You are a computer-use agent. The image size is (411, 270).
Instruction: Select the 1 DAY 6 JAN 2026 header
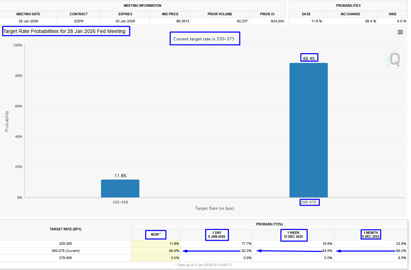[217, 234]
